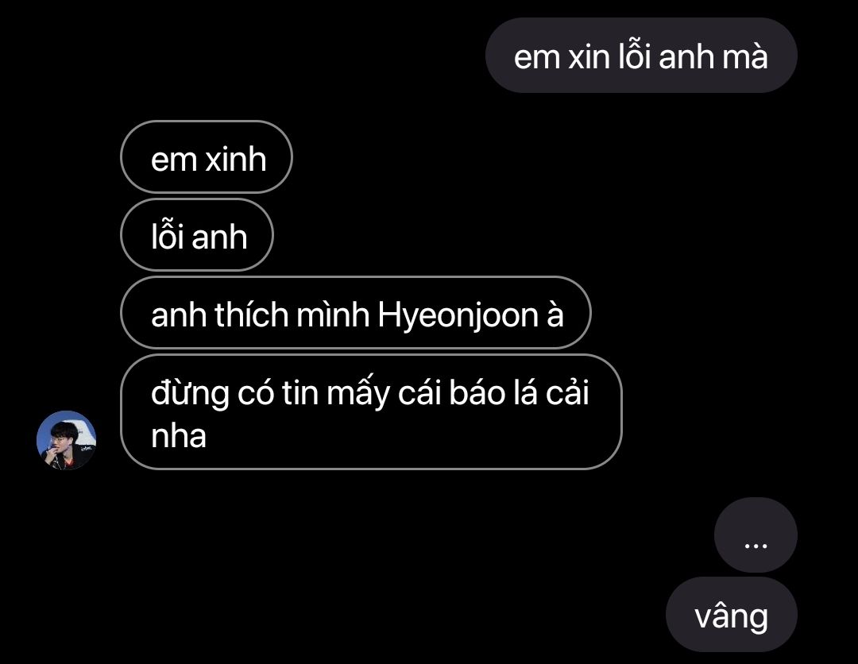Click the 'anh thích mình Hyeonjoon à' message

pyautogui.click(x=356, y=313)
